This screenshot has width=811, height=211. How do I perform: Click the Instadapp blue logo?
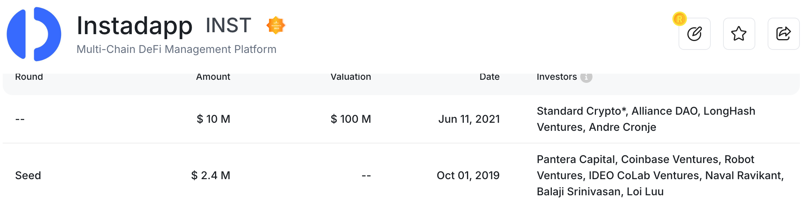pyautogui.click(x=34, y=34)
